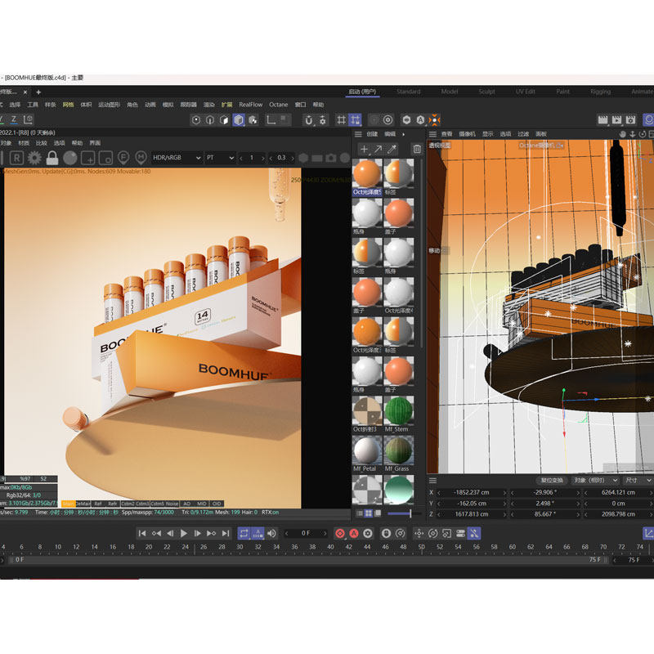Toggle timeline sound speaker icon
The height and width of the screenshot is (654, 654).
pos(271,533)
